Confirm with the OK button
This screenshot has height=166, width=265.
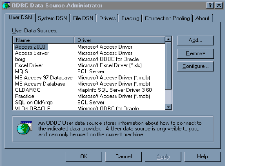[84, 156]
